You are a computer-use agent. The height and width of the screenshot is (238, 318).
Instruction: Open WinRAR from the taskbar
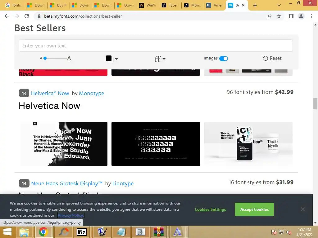coord(158,232)
